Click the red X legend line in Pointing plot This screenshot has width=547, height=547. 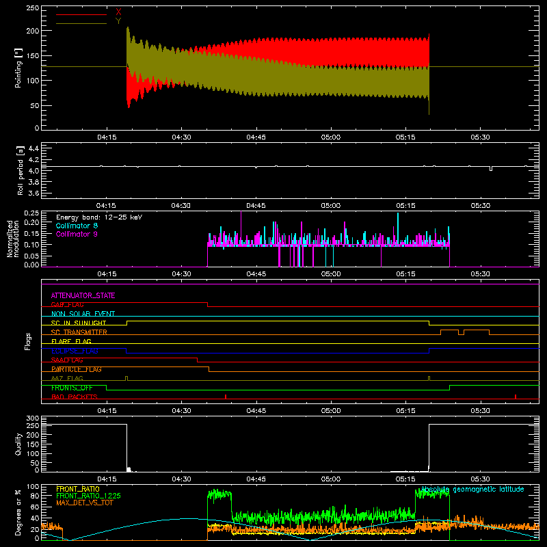(x=81, y=14)
